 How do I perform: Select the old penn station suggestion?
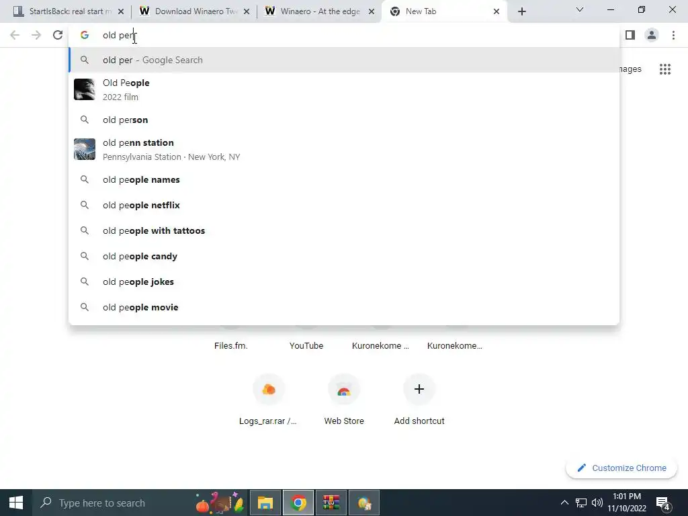pos(344,149)
